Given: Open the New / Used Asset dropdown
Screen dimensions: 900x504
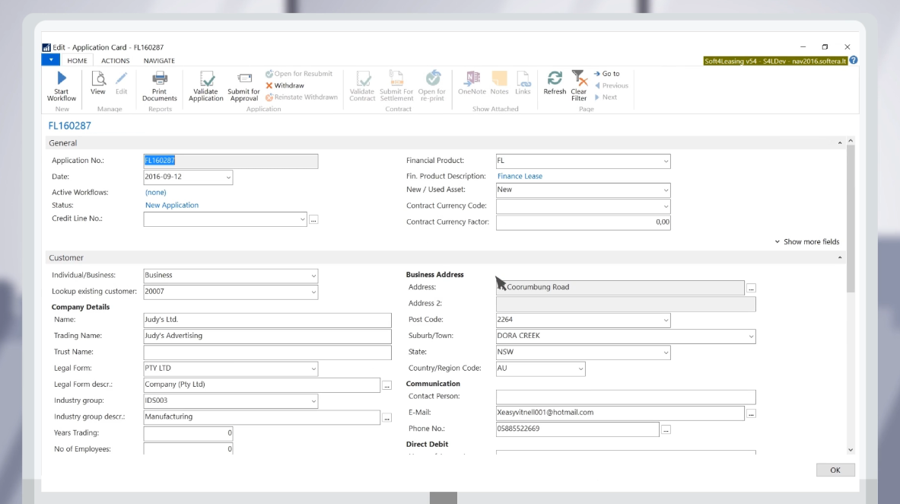Looking at the screenshot, I should [x=666, y=190].
